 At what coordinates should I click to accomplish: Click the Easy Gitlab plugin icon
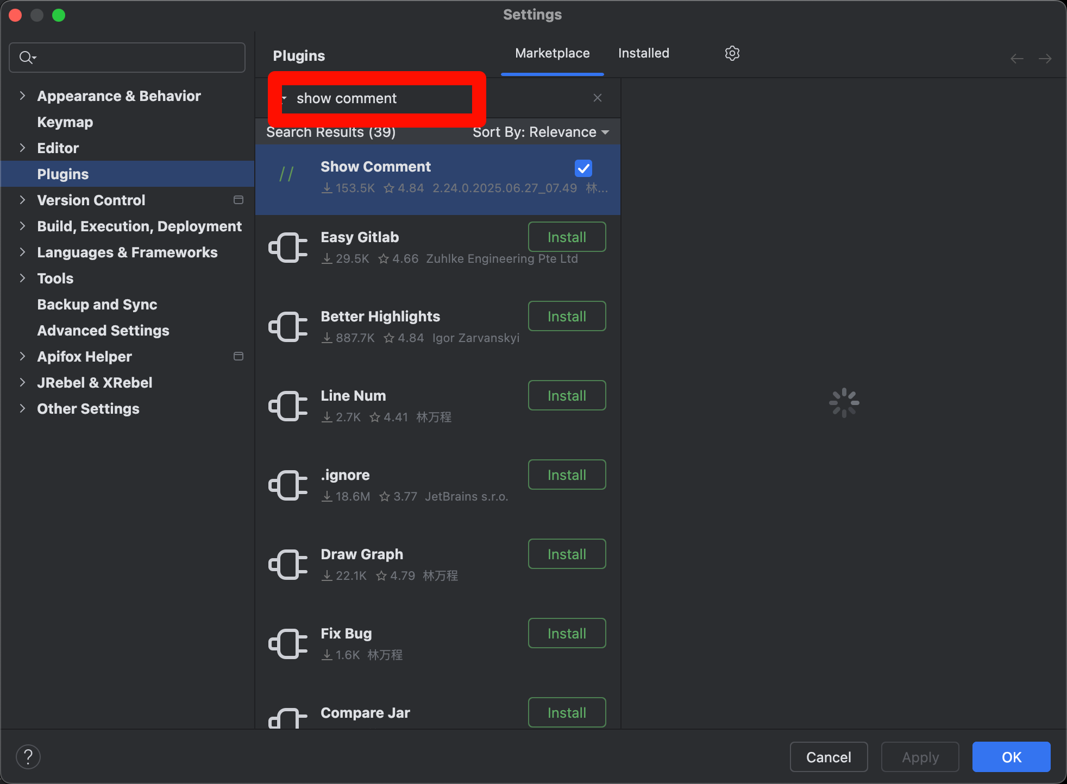(x=288, y=248)
